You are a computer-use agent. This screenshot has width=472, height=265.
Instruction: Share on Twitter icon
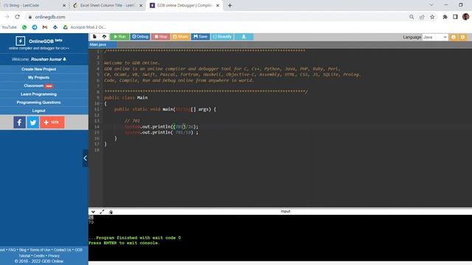(x=32, y=122)
